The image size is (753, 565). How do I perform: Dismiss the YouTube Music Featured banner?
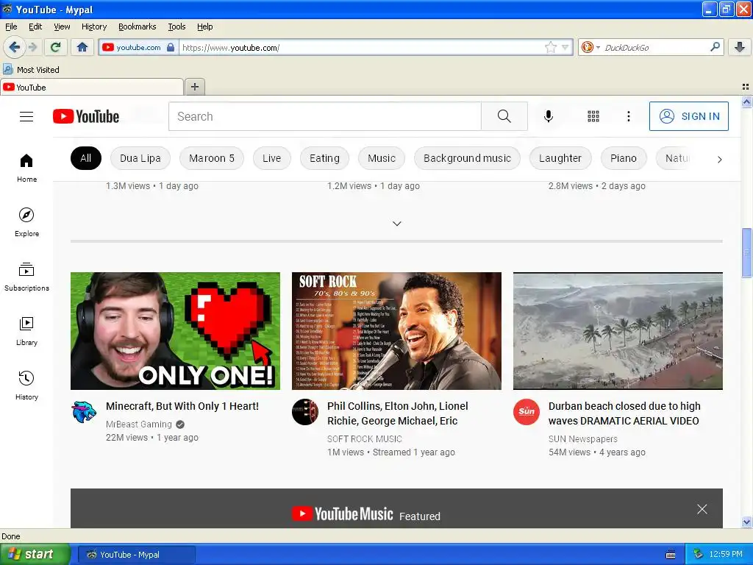[x=702, y=509]
